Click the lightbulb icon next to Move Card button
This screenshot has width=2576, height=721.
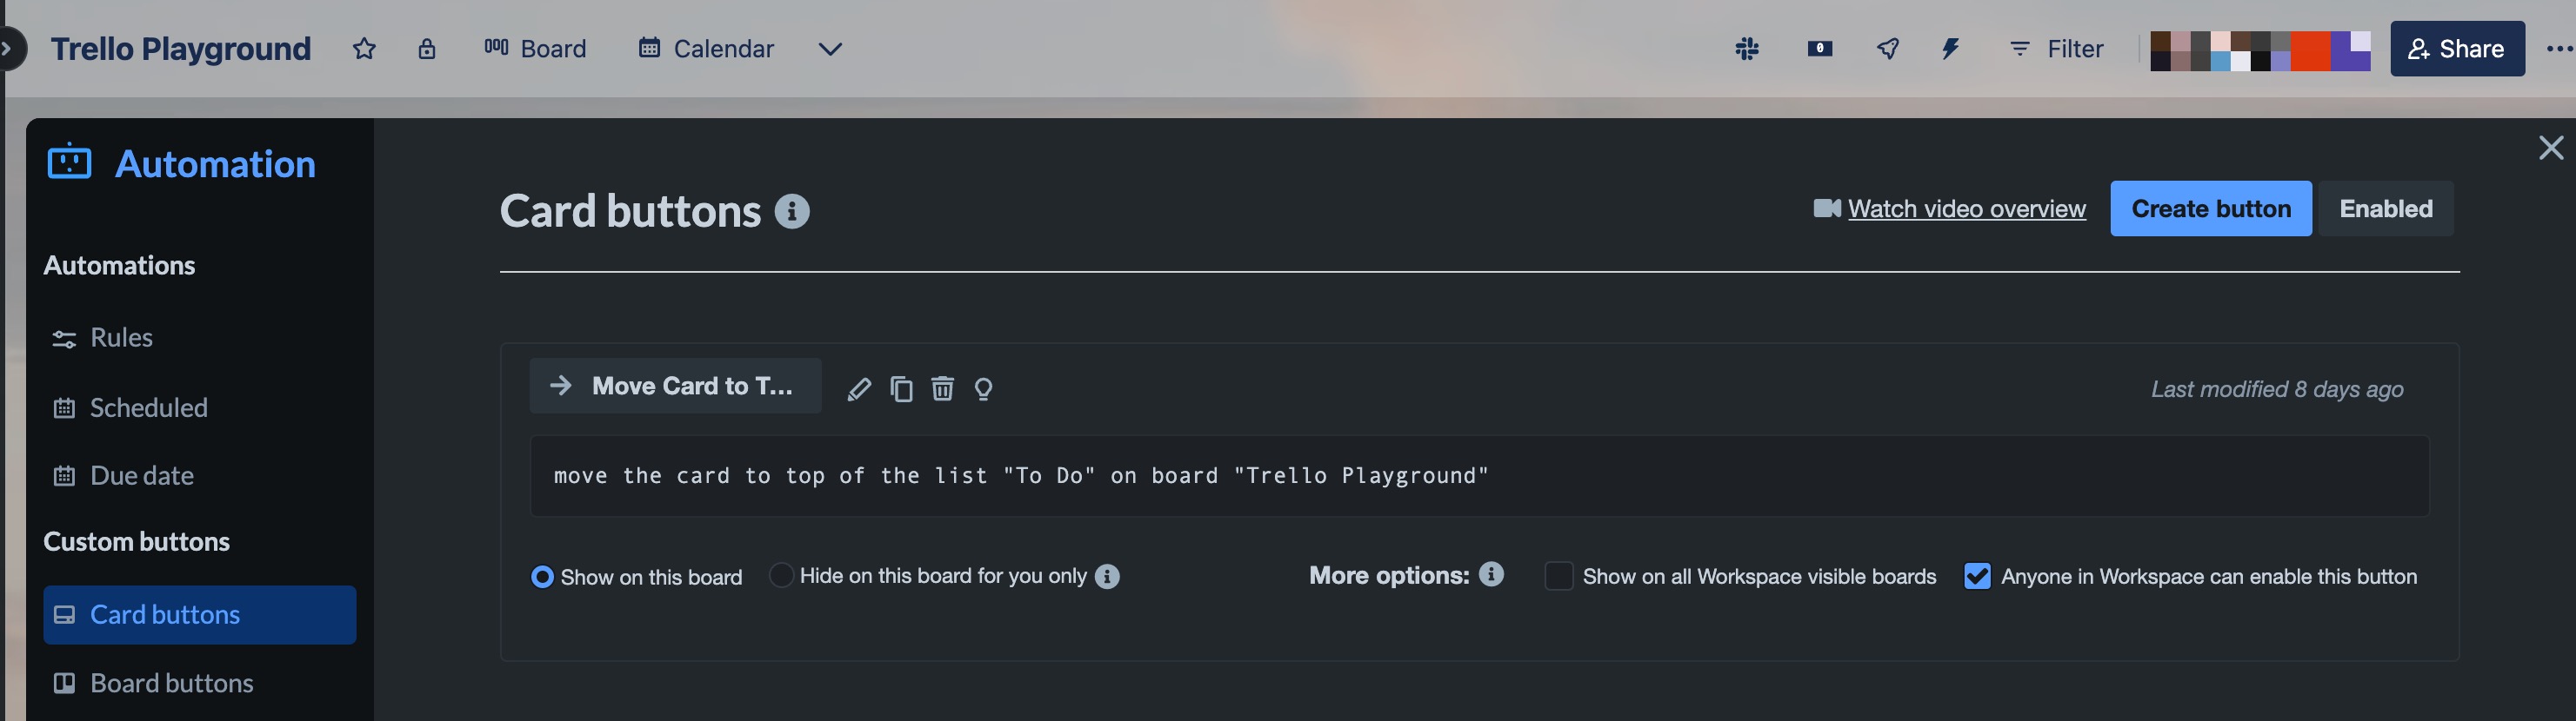(983, 388)
